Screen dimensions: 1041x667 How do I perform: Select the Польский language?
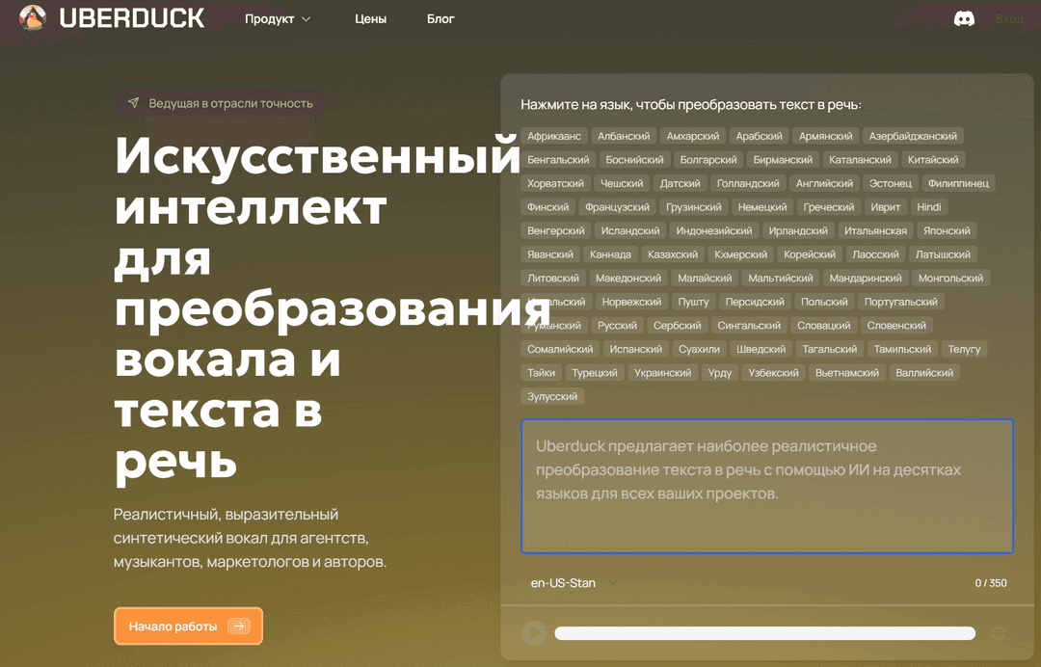824,302
